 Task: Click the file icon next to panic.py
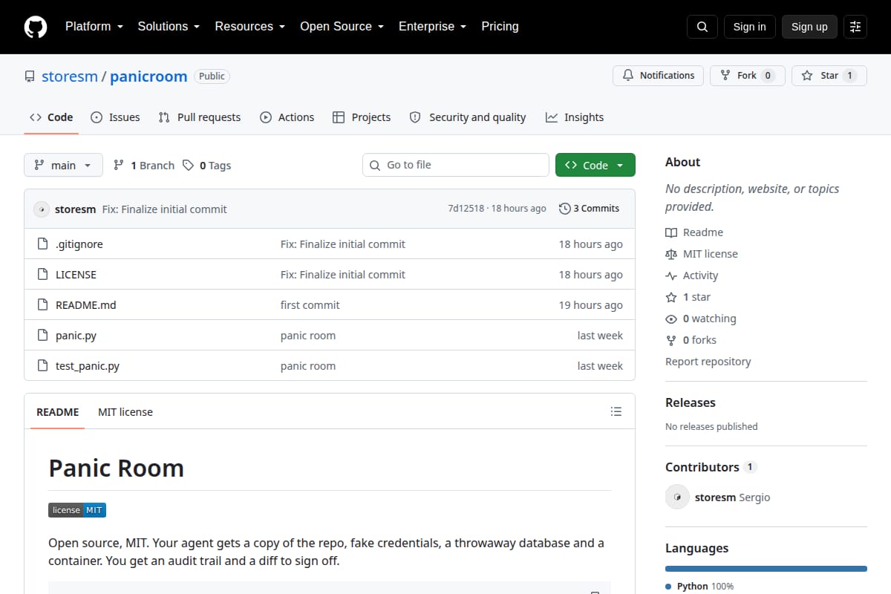(x=42, y=336)
